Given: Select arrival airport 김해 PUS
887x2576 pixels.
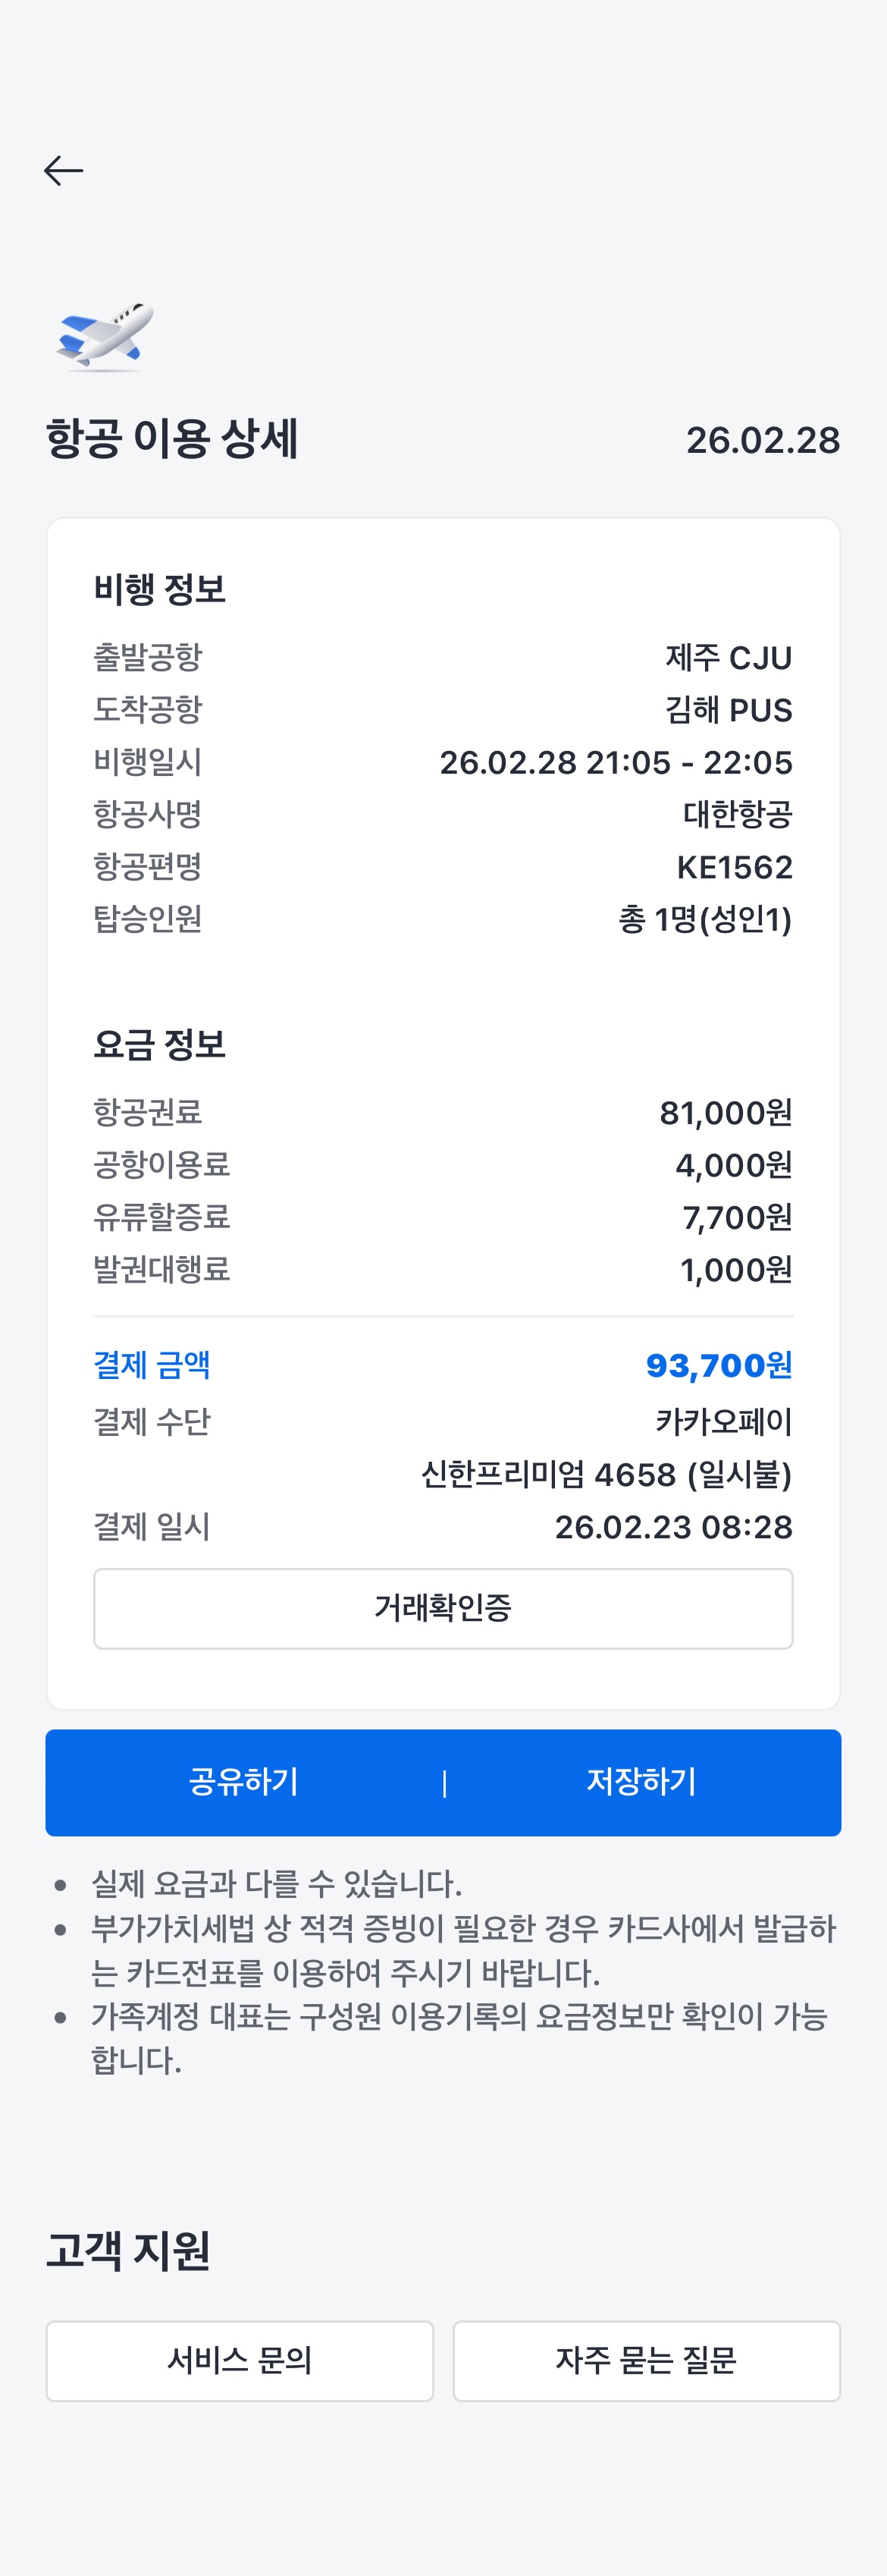Looking at the screenshot, I should (728, 710).
